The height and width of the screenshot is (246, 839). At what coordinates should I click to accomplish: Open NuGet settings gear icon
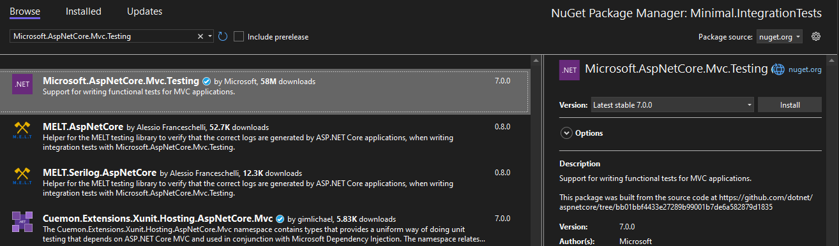pos(815,36)
